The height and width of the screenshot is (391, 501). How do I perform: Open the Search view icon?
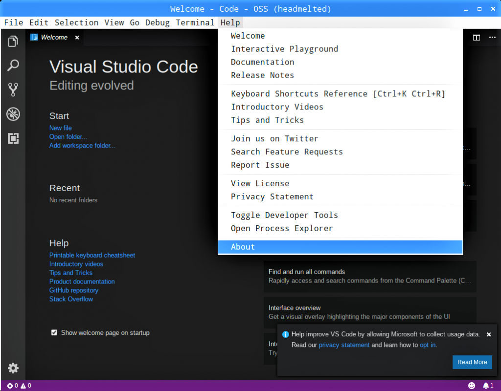13,65
